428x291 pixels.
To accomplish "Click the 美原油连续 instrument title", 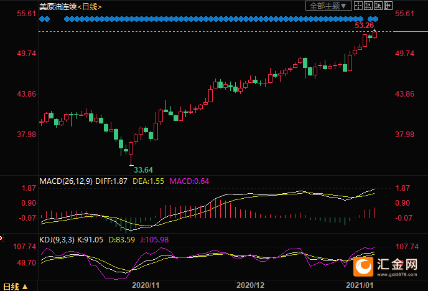I will pyautogui.click(x=58, y=7).
